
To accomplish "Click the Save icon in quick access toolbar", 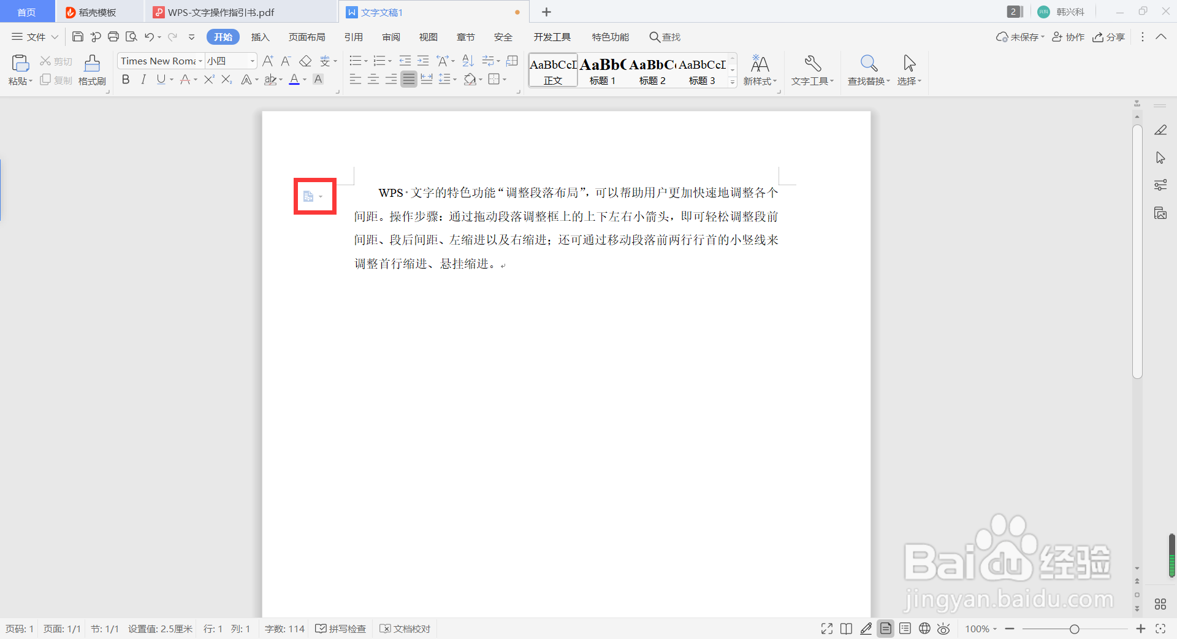I will click(x=78, y=37).
